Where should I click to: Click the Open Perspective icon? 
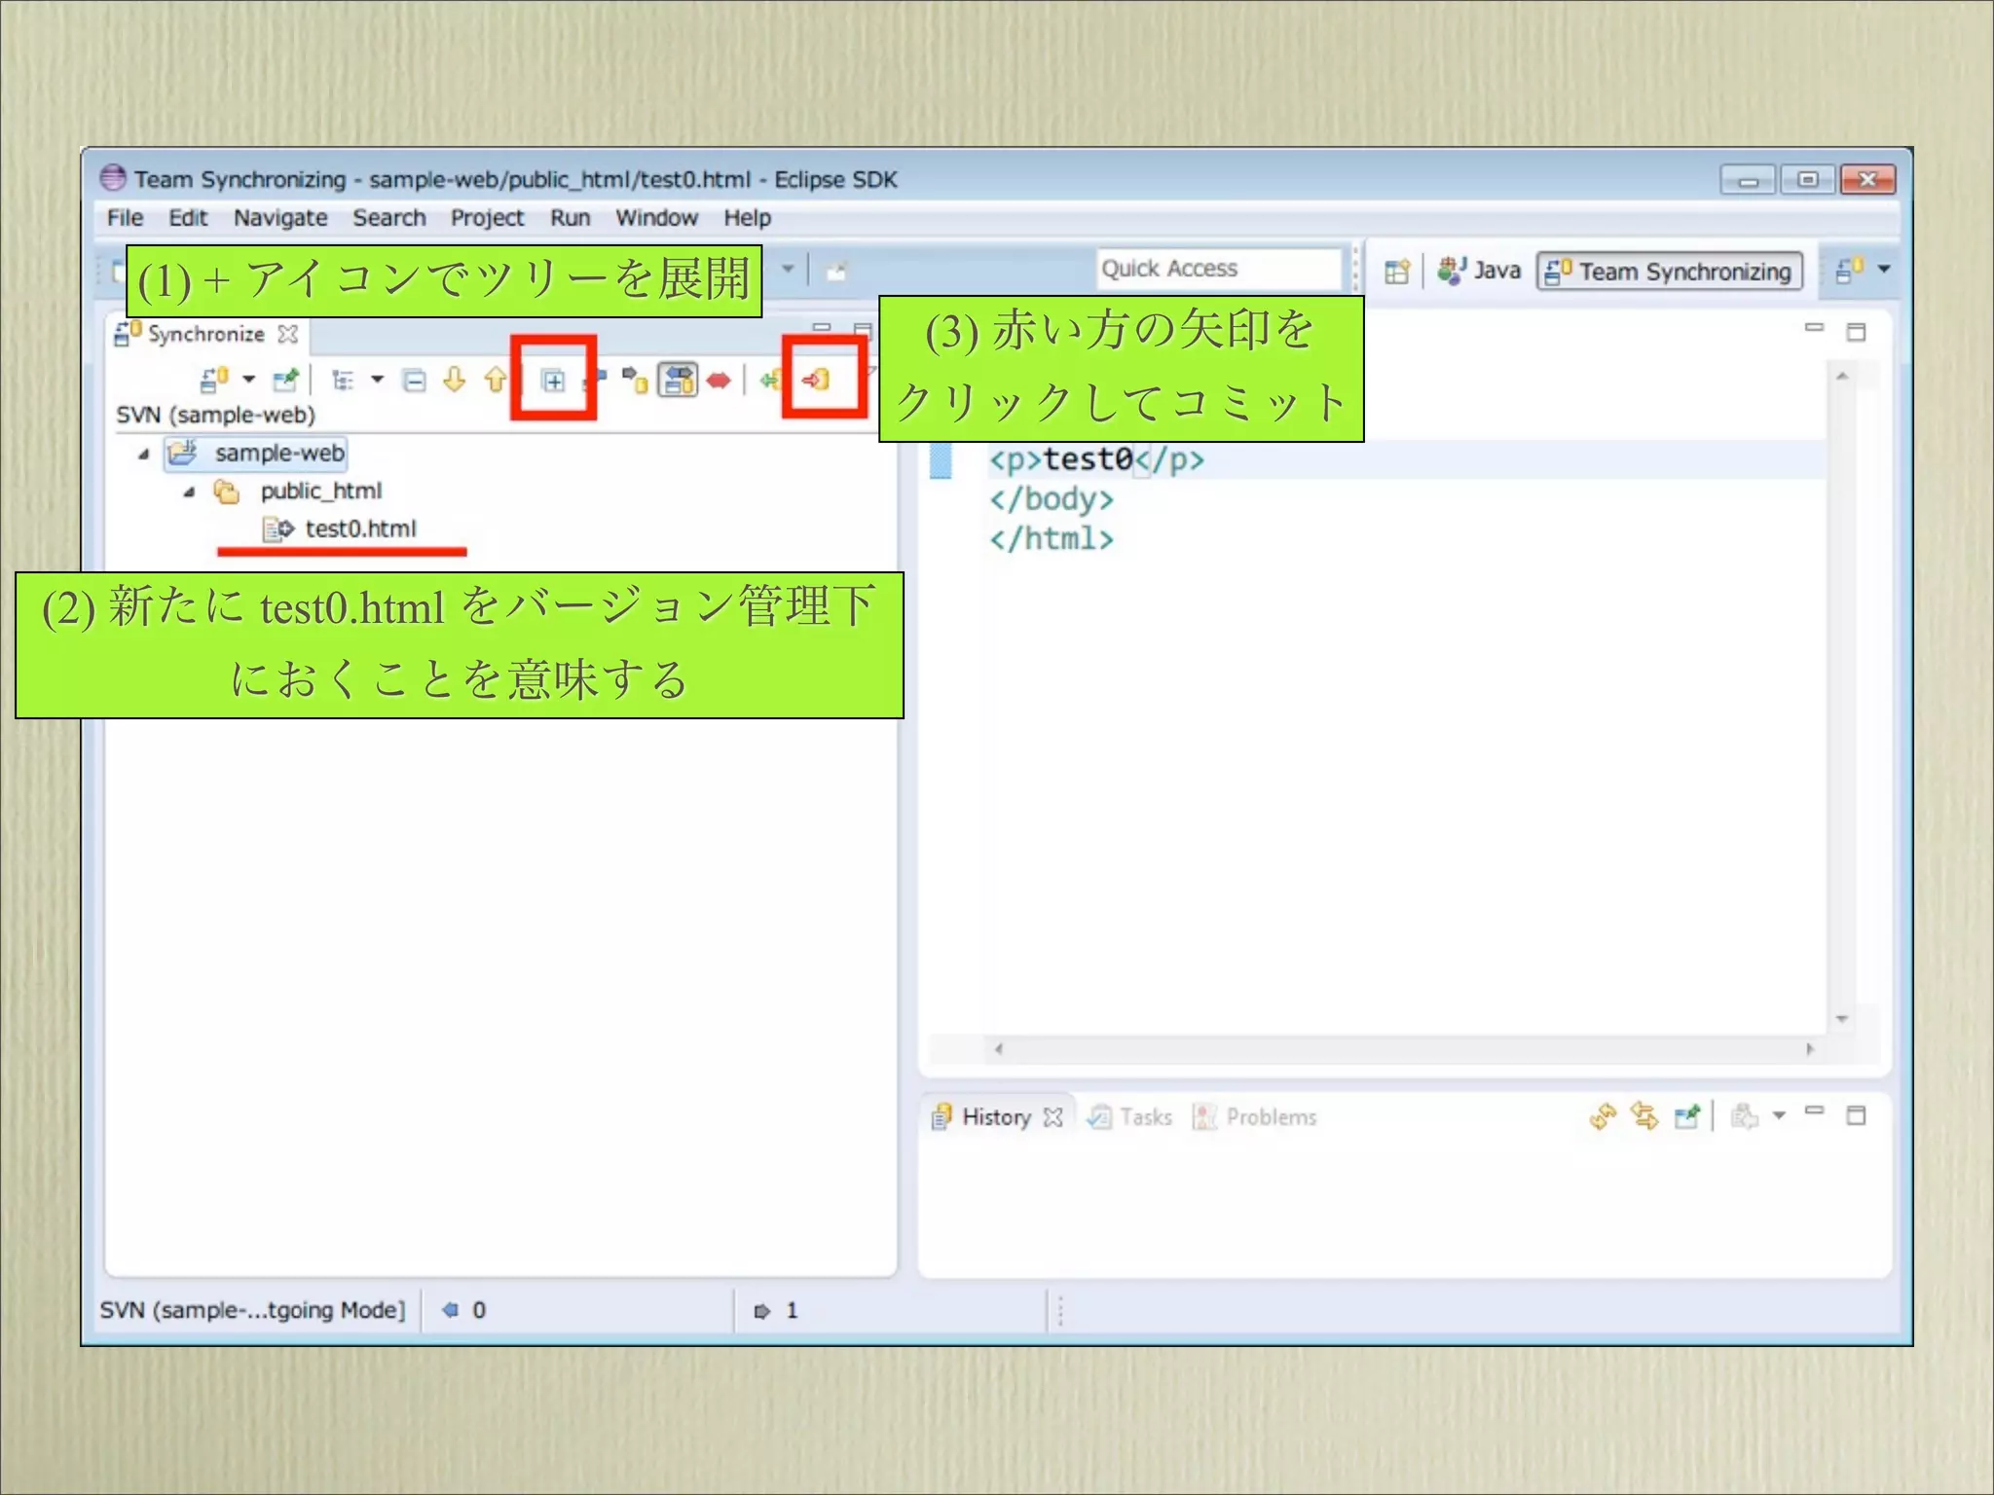[1397, 271]
